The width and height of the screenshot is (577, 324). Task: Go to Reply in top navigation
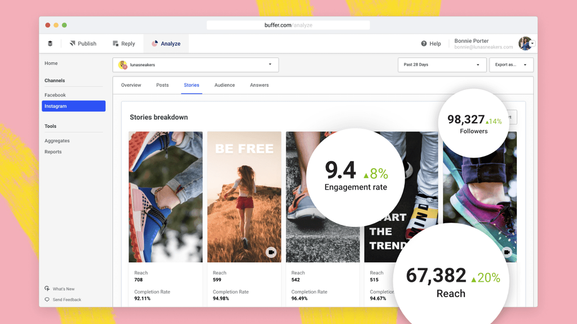click(x=123, y=43)
